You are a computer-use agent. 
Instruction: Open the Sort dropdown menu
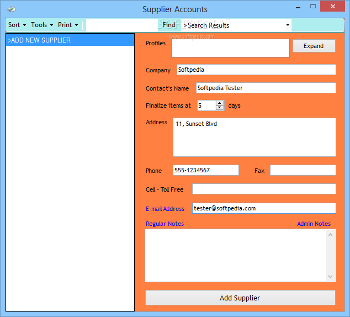[17, 25]
